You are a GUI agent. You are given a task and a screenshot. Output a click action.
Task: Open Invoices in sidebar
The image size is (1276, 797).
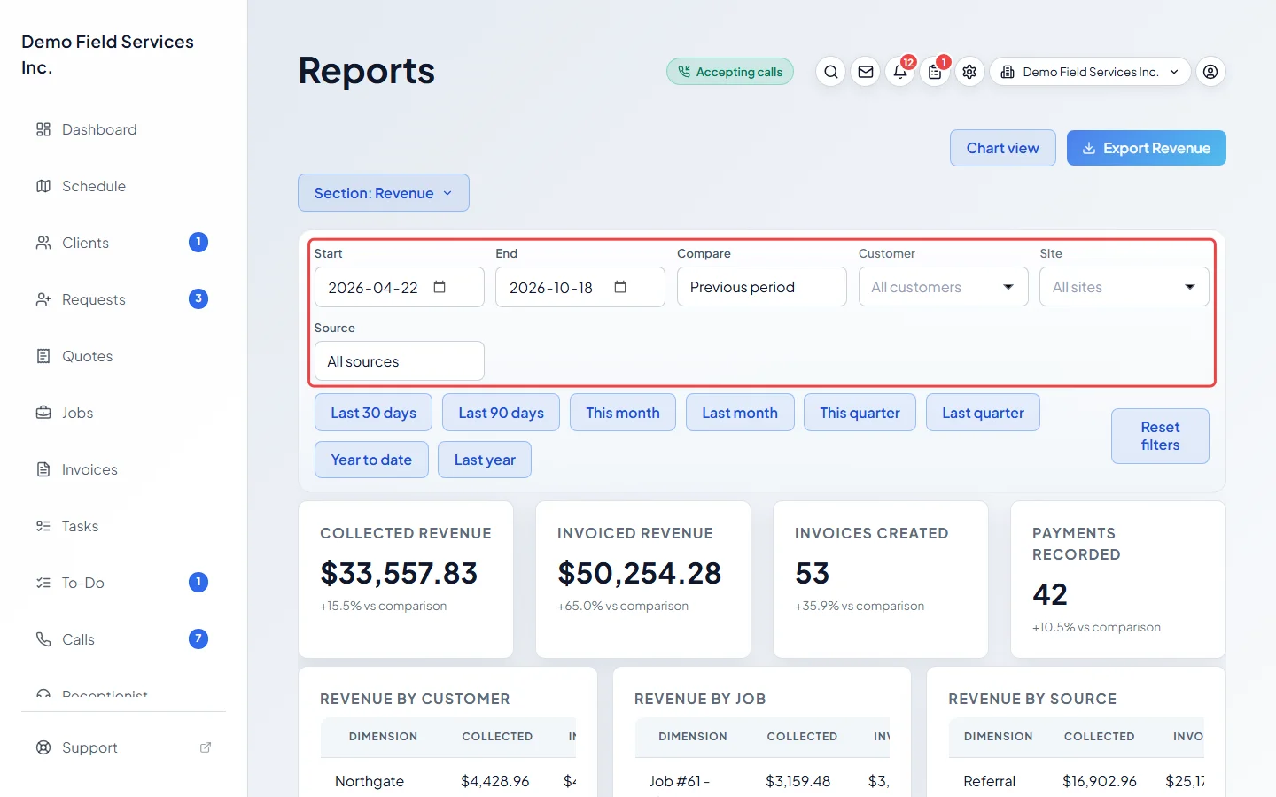[x=123, y=469]
